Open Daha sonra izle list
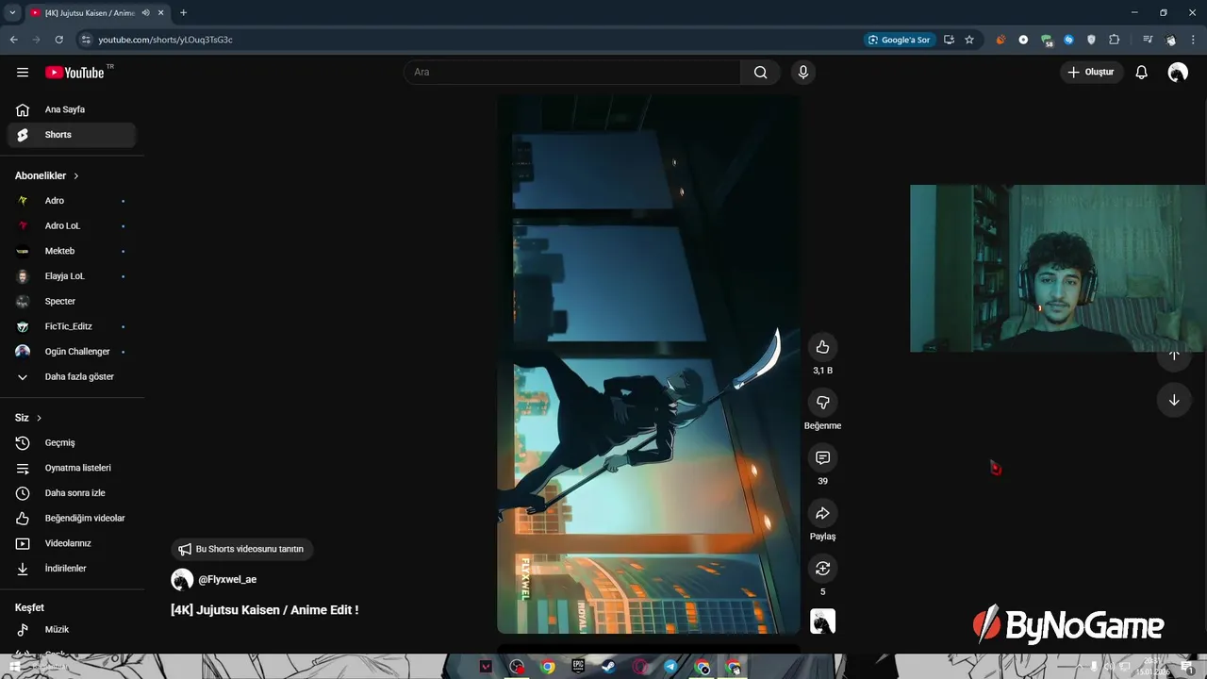1207x679 pixels. point(72,493)
